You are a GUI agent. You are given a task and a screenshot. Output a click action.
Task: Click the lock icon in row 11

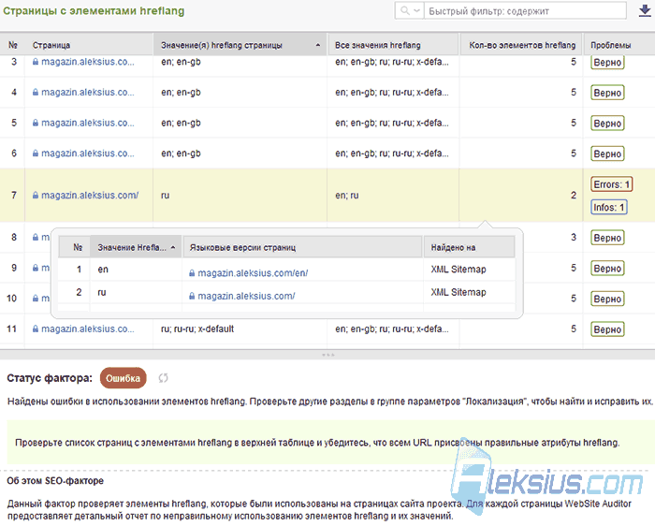tap(36, 329)
